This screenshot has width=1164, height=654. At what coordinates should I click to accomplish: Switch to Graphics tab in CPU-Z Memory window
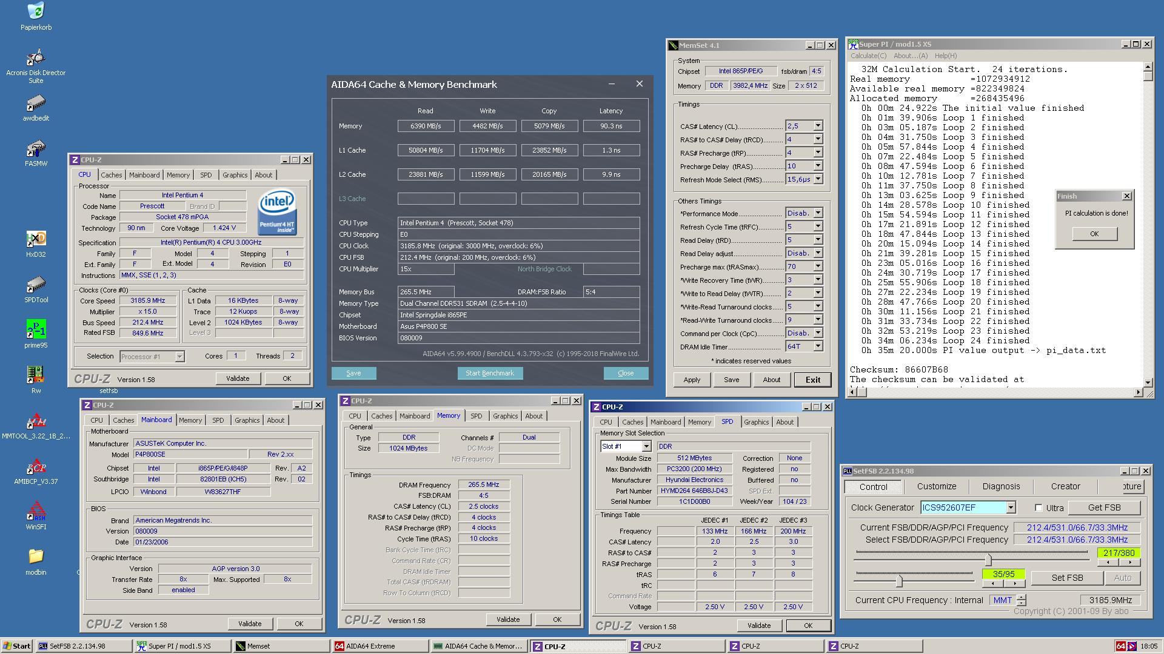pyautogui.click(x=505, y=416)
